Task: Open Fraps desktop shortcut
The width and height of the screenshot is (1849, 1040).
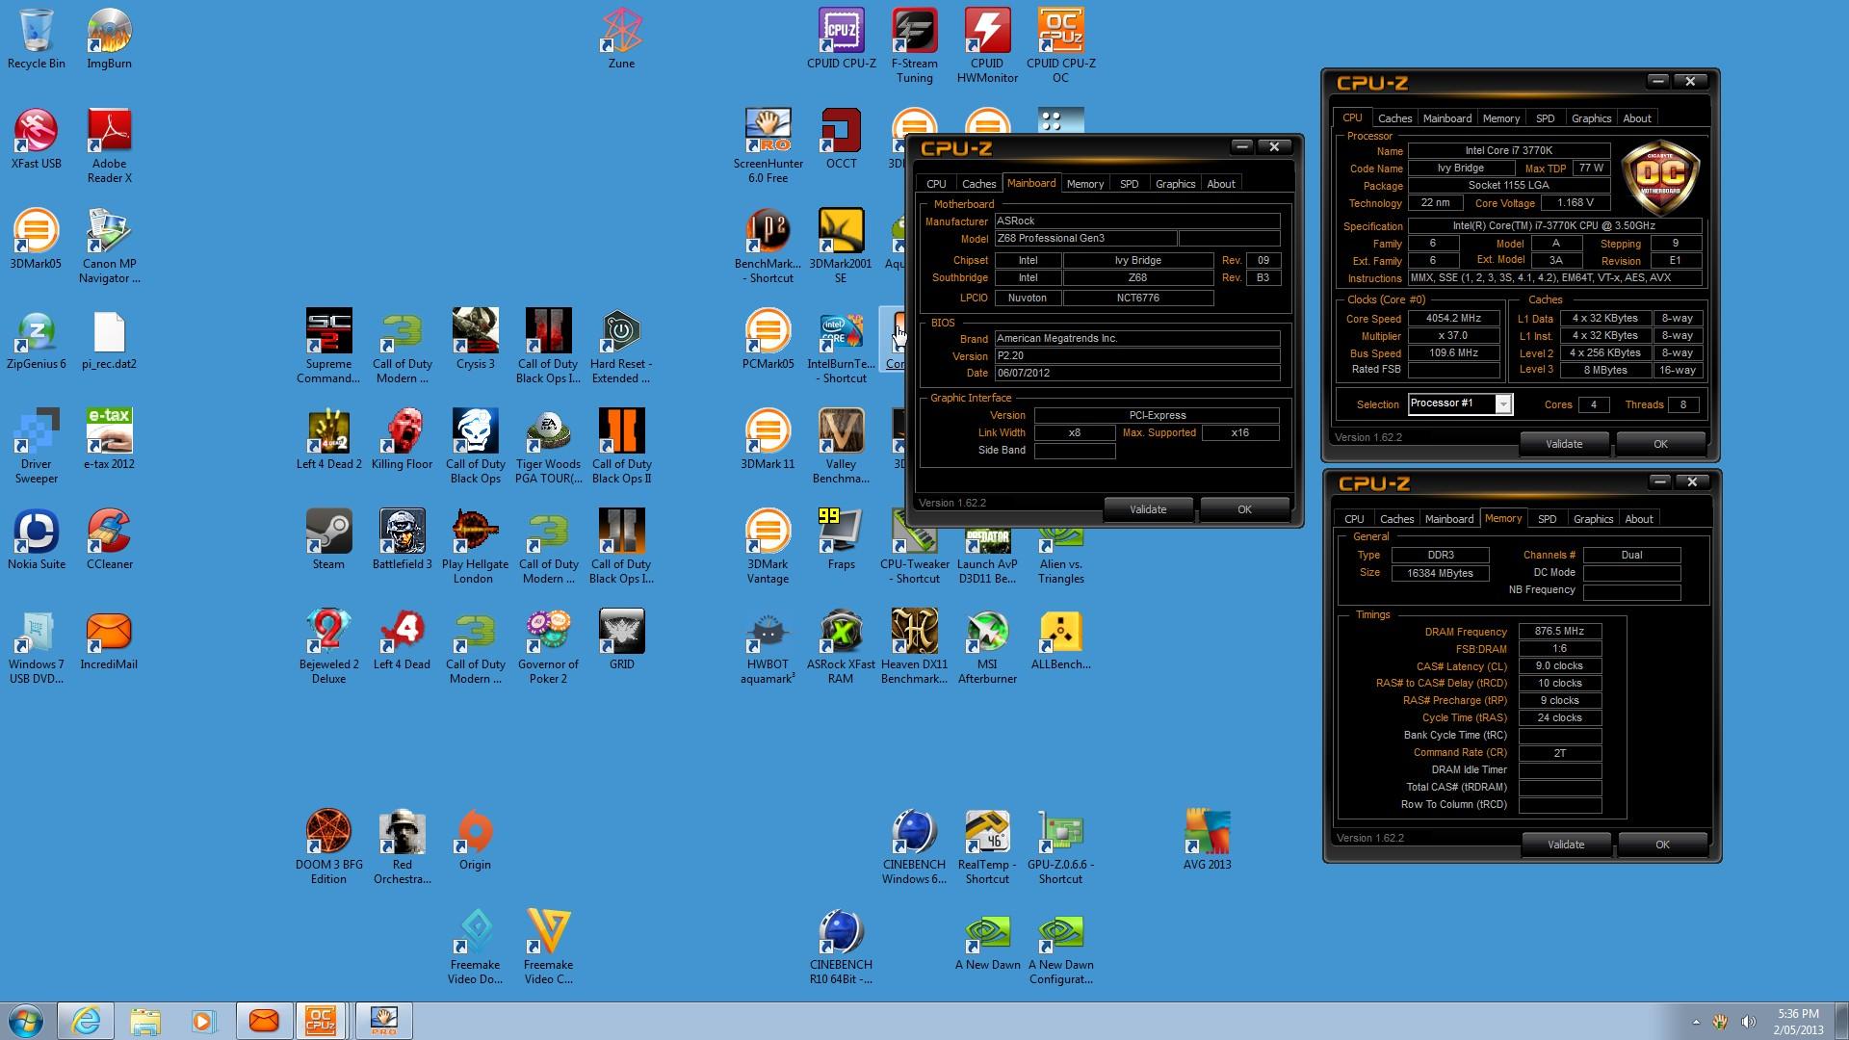Action: (x=841, y=539)
